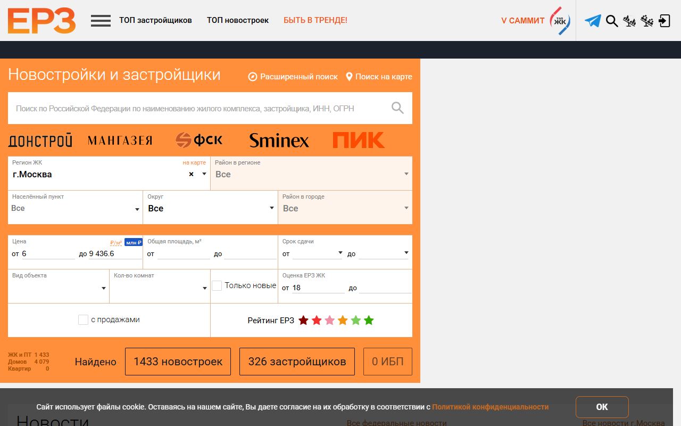Open Срок сдачи 'до' dropdown
Screen dimensions: 681x426
pos(384,253)
